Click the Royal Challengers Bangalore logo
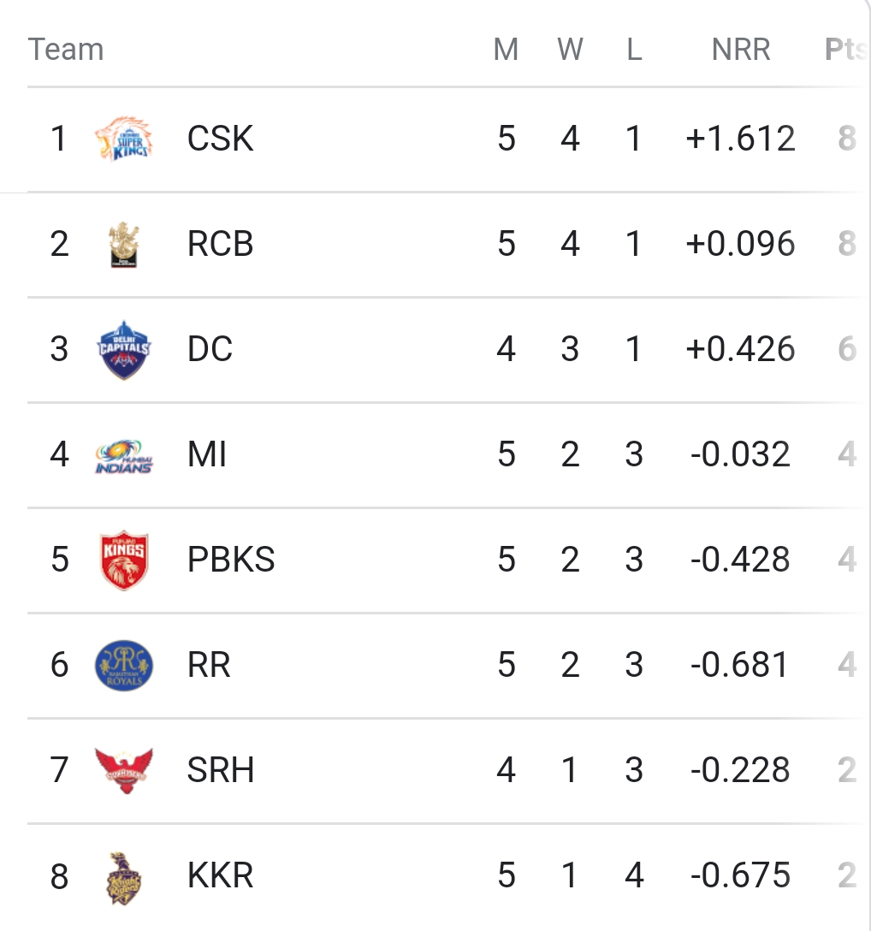This screenshot has width=871, height=931. [x=124, y=244]
